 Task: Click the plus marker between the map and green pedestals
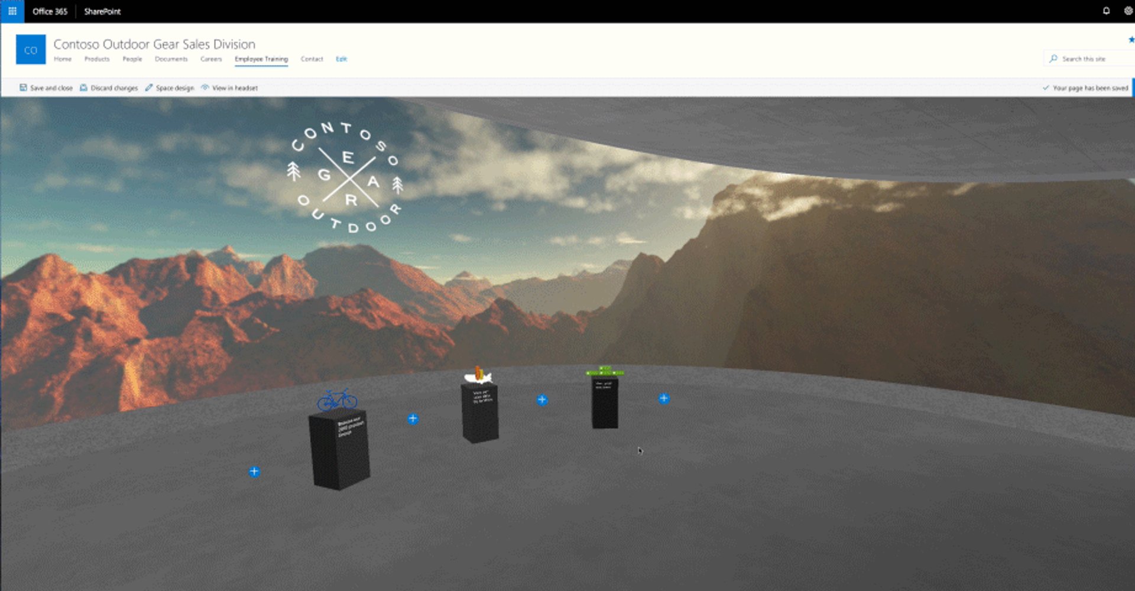click(x=542, y=400)
